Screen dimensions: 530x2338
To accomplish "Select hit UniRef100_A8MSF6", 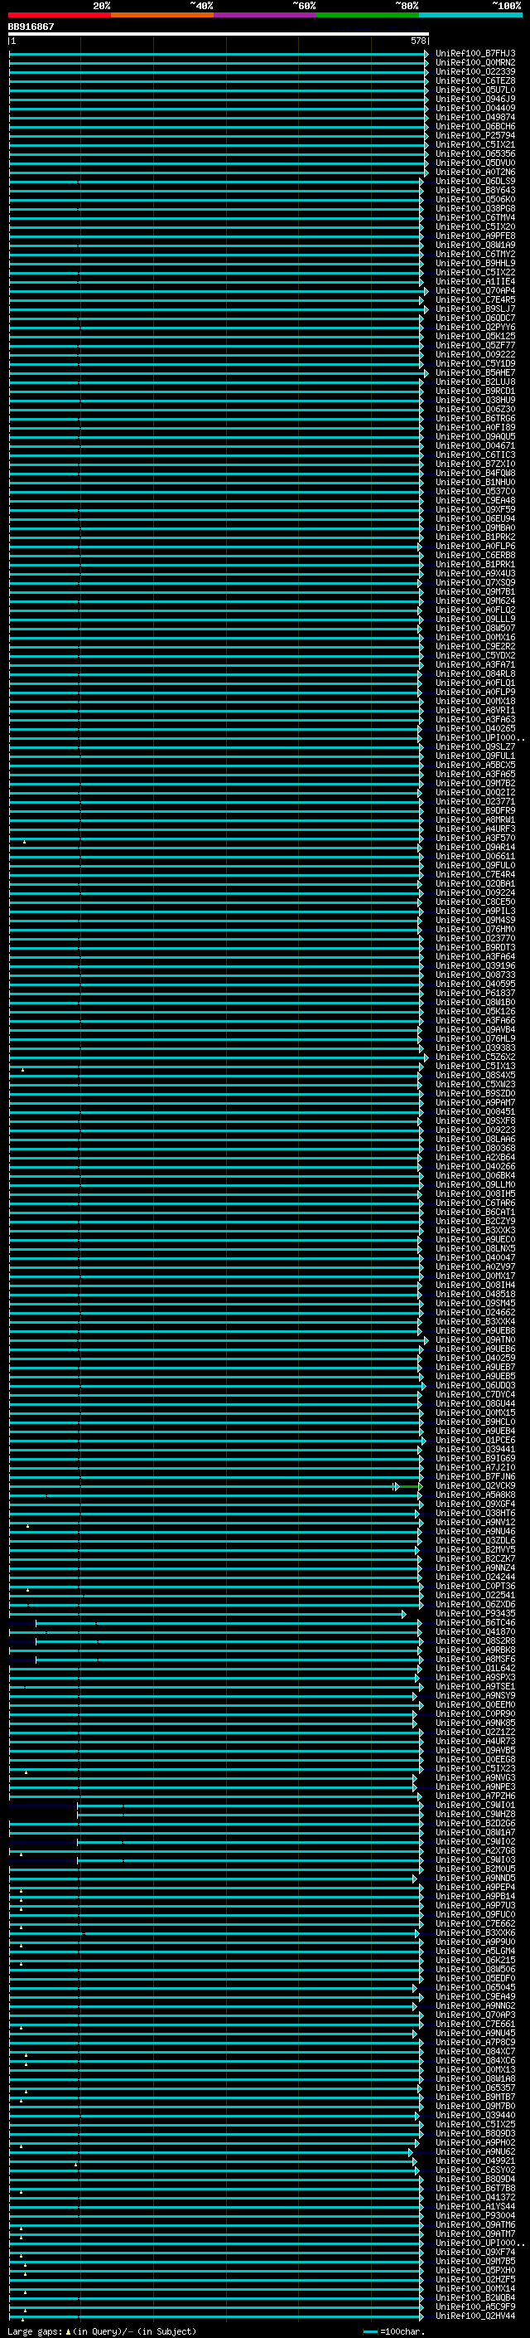I will click(x=475, y=1660).
